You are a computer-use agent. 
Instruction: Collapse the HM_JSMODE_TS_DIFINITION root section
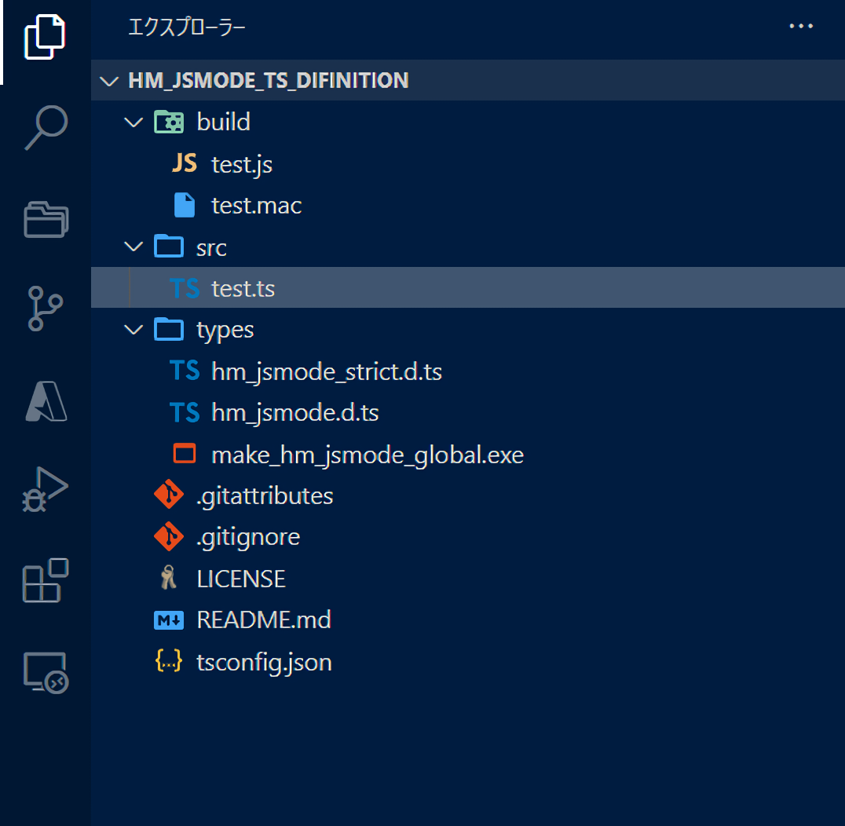point(109,81)
